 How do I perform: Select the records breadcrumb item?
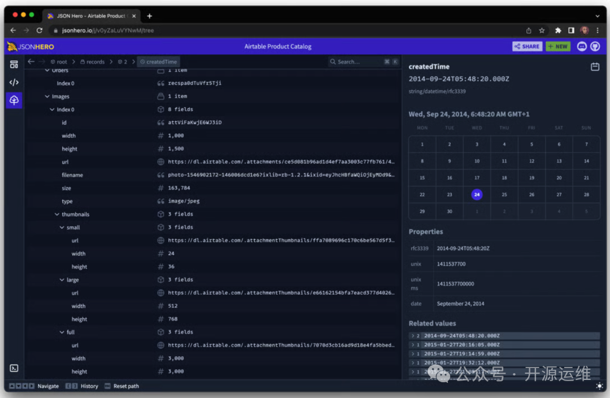point(92,62)
